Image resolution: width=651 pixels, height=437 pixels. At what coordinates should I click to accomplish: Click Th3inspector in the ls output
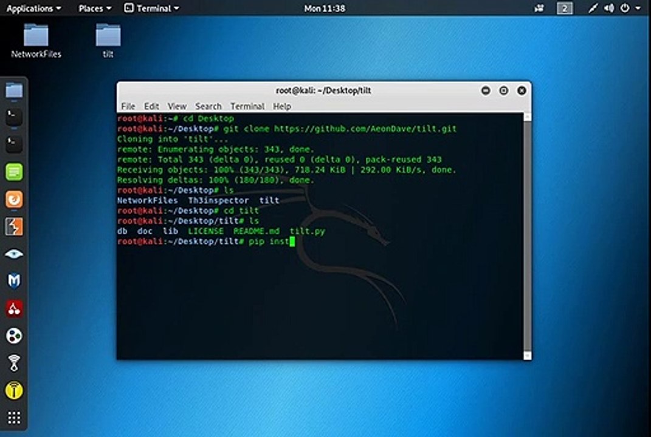coord(218,201)
